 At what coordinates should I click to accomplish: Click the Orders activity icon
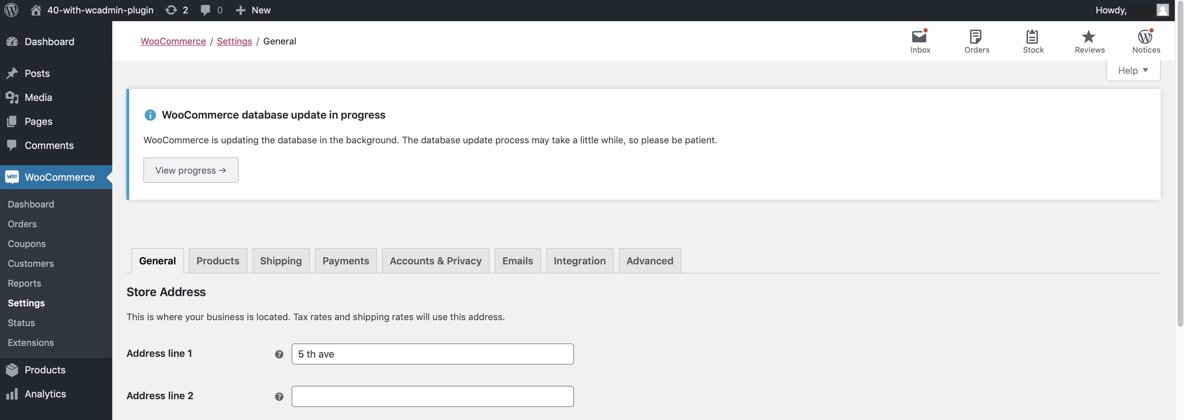pyautogui.click(x=977, y=37)
